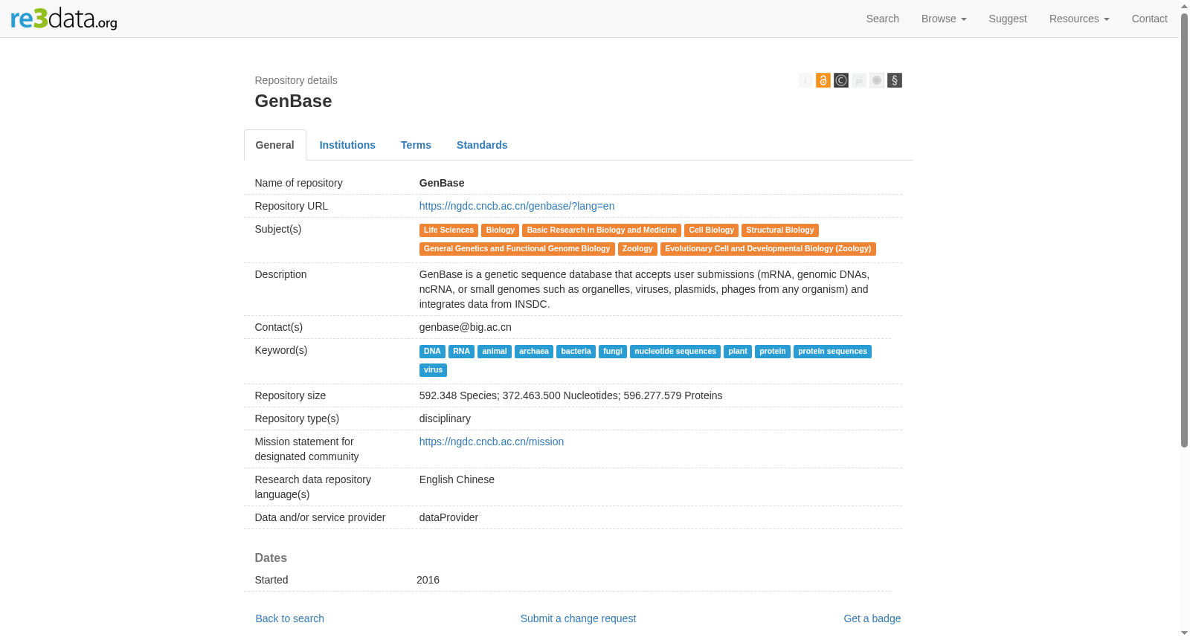Image resolution: width=1190 pixels, height=640 pixels.
Task: Click the scrollbar down arrow
Action: [x=1185, y=634]
